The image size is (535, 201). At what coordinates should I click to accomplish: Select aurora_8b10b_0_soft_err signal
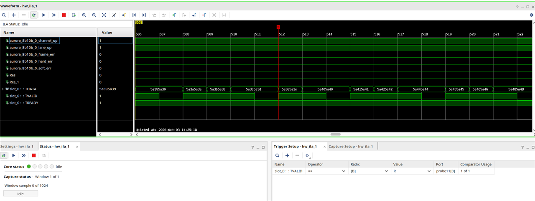(x=31, y=68)
